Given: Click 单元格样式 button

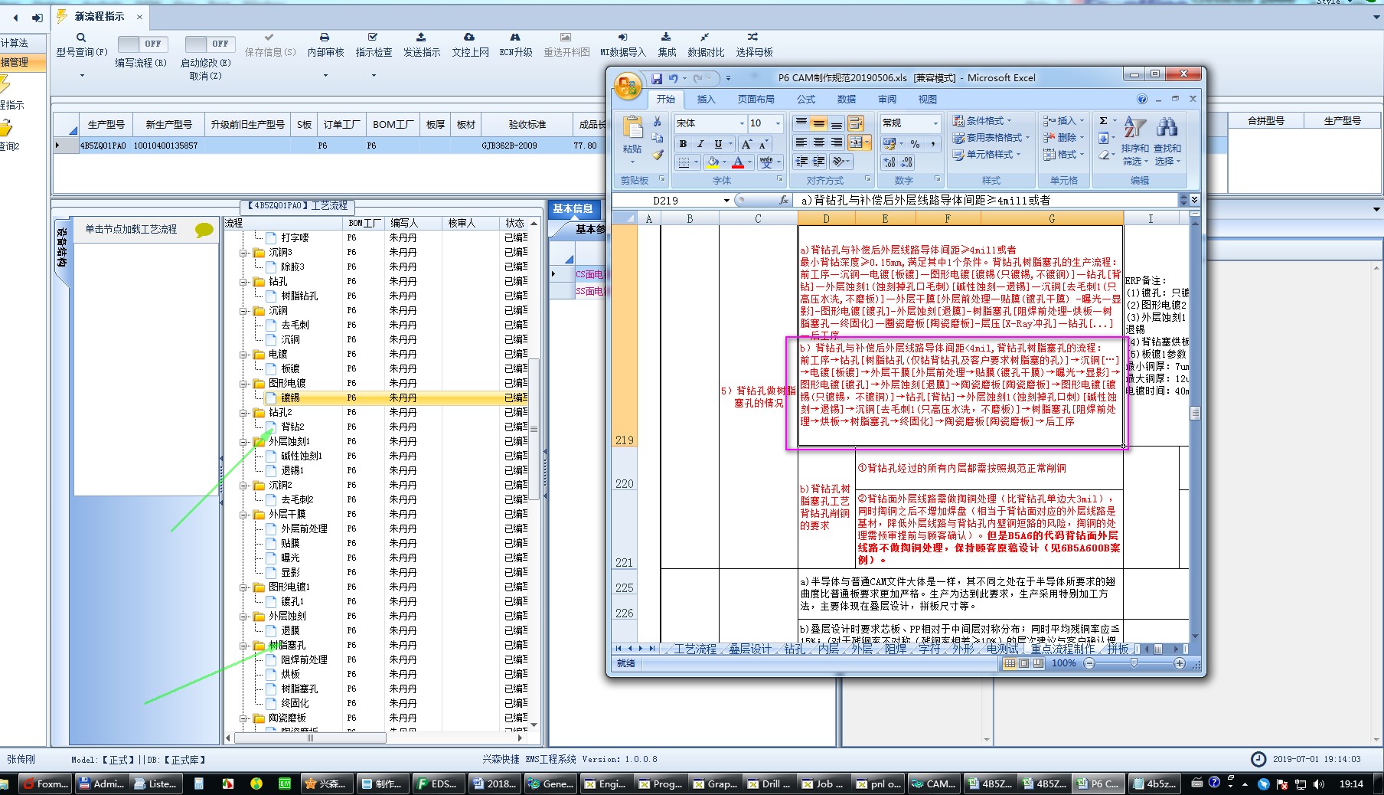Looking at the screenshot, I should (x=986, y=155).
